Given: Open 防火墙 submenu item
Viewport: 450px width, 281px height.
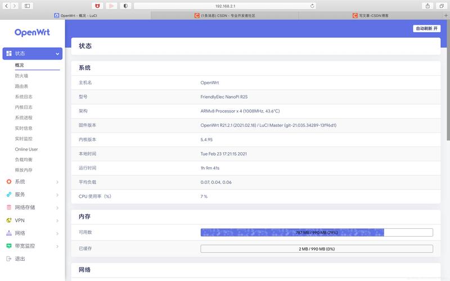Looking at the screenshot, I should (21, 76).
